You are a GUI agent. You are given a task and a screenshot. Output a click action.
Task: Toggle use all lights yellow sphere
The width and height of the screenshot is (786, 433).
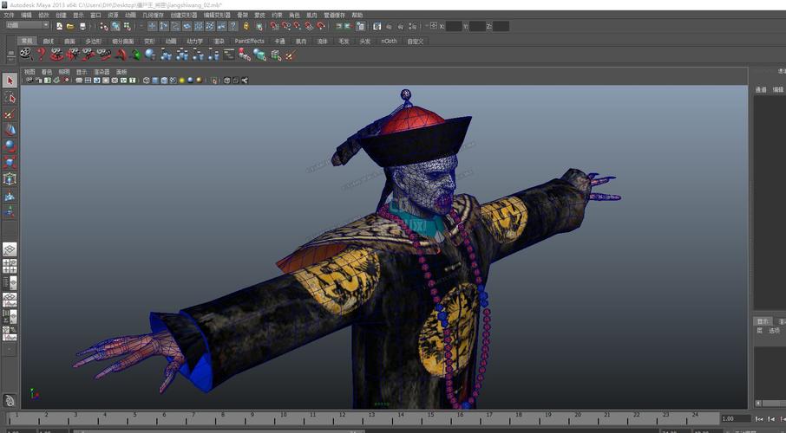181,80
